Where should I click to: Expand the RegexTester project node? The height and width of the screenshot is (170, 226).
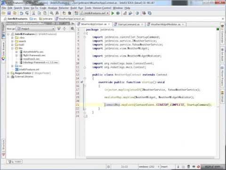[8, 73]
